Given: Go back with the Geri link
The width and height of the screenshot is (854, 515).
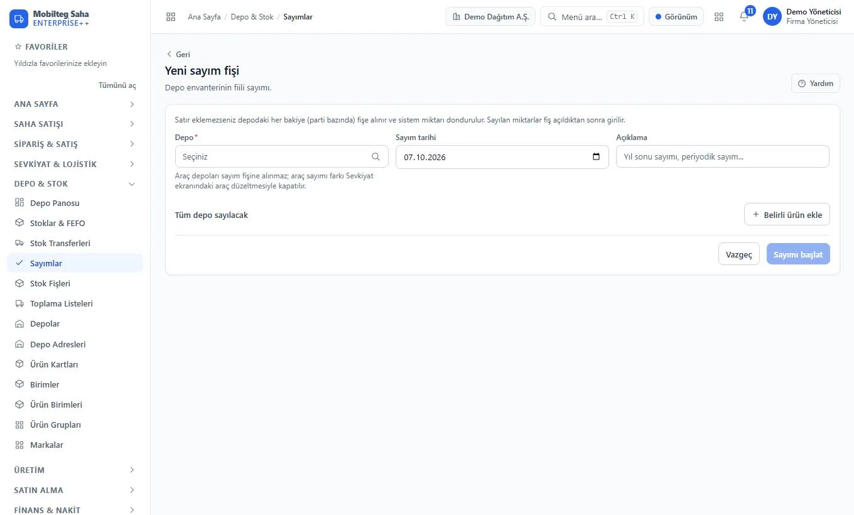Looking at the screenshot, I should (178, 55).
